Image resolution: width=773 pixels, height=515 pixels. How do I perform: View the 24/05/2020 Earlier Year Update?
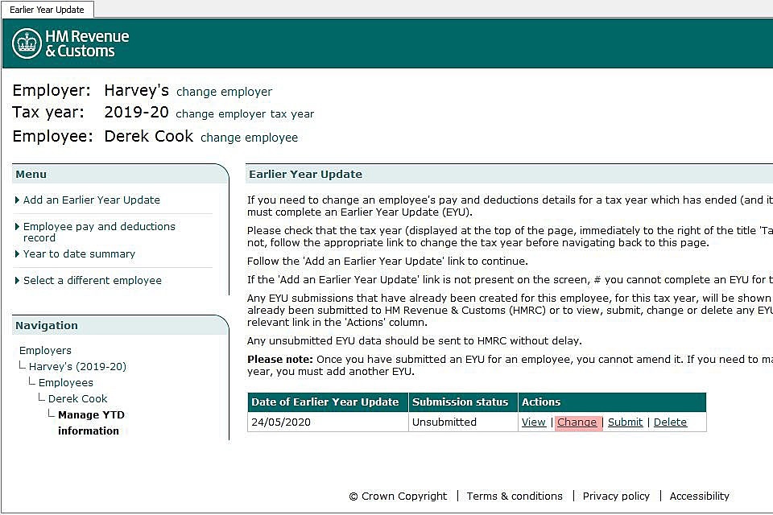[533, 422]
